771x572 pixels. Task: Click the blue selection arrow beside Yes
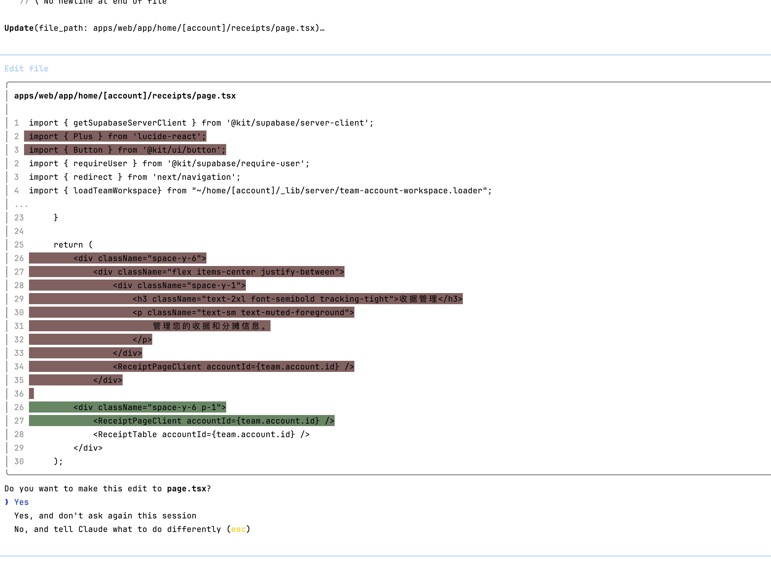pyautogui.click(x=6, y=502)
